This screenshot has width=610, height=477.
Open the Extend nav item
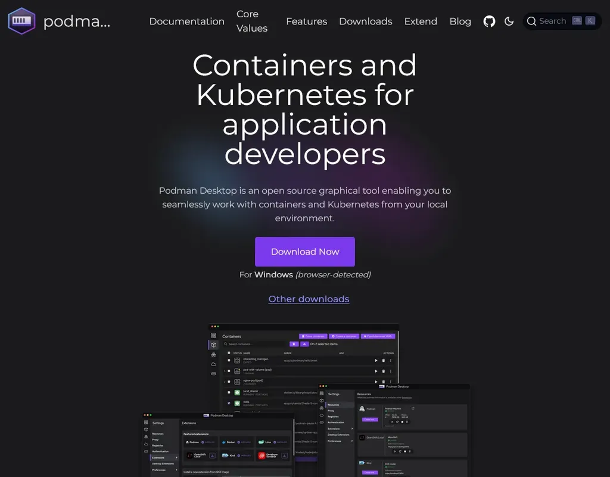pyautogui.click(x=421, y=21)
